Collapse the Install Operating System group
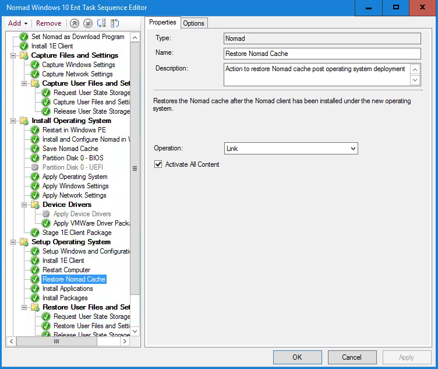438x369 pixels. (14, 121)
